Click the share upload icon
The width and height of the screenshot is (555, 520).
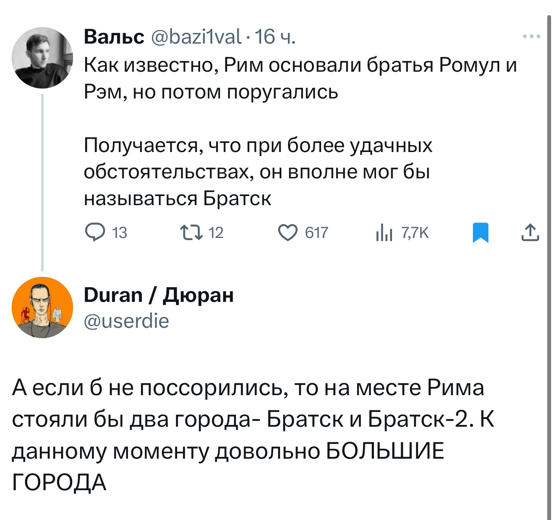click(x=530, y=233)
